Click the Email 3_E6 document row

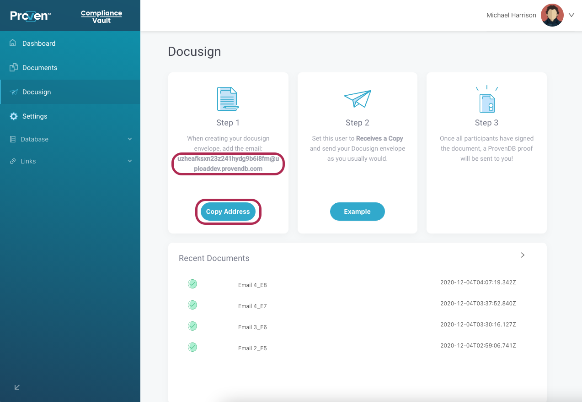click(358, 326)
